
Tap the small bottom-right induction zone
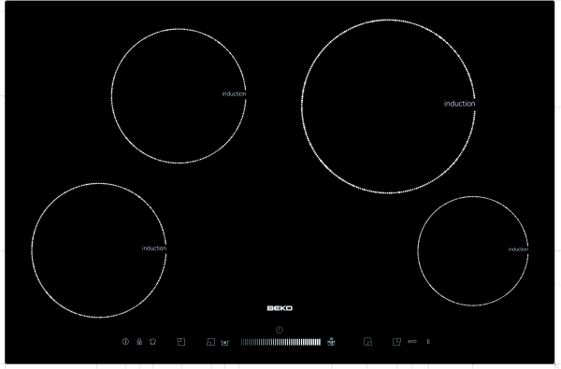click(472, 250)
